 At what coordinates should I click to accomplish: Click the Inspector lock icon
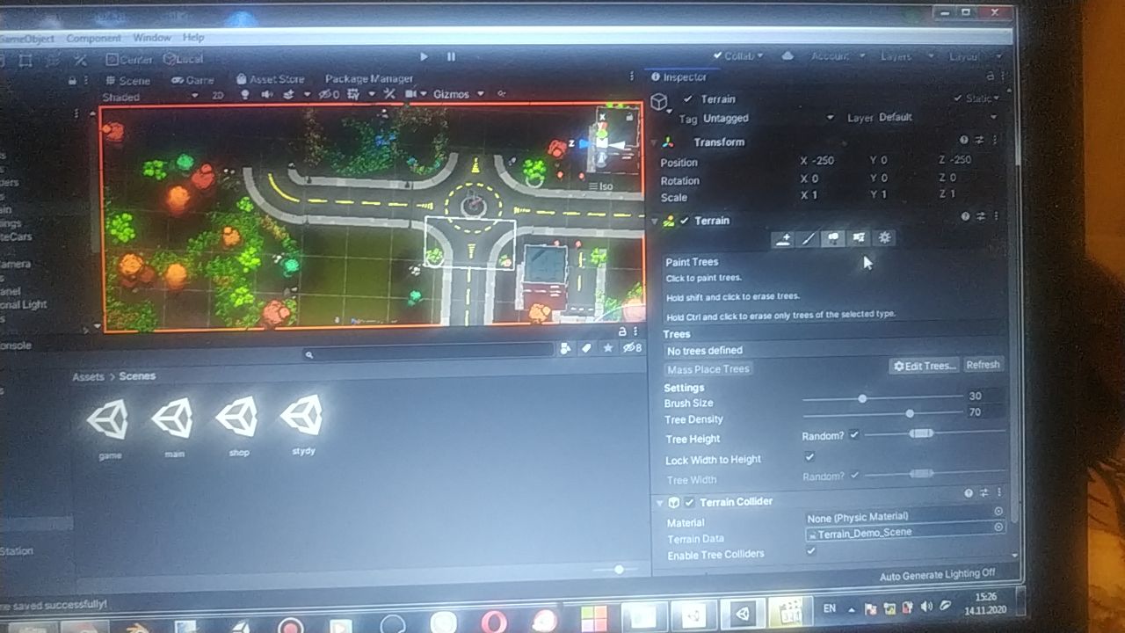tap(991, 77)
